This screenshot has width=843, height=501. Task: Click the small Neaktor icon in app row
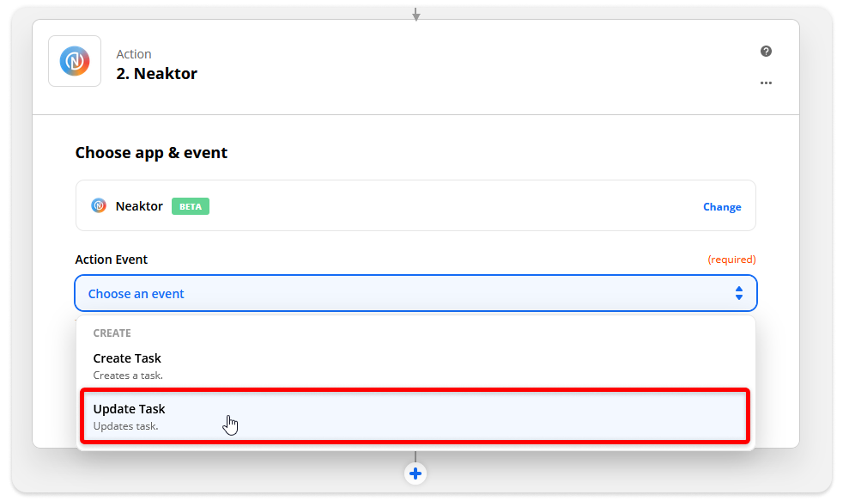99,205
